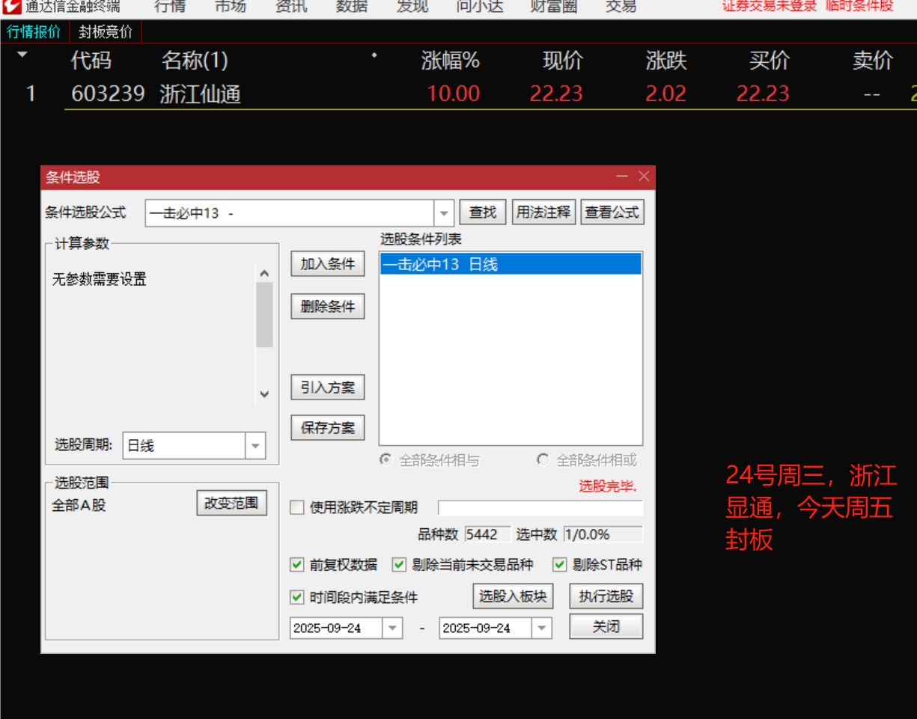Click the red Tongdaxin logo icon
Viewport: 917px width, 719px height.
11,6
